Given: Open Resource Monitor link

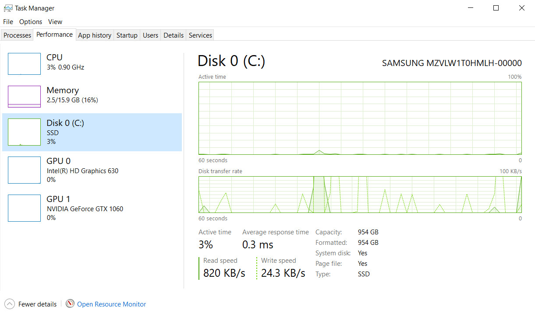Looking at the screenshot, I should (111, 304).
